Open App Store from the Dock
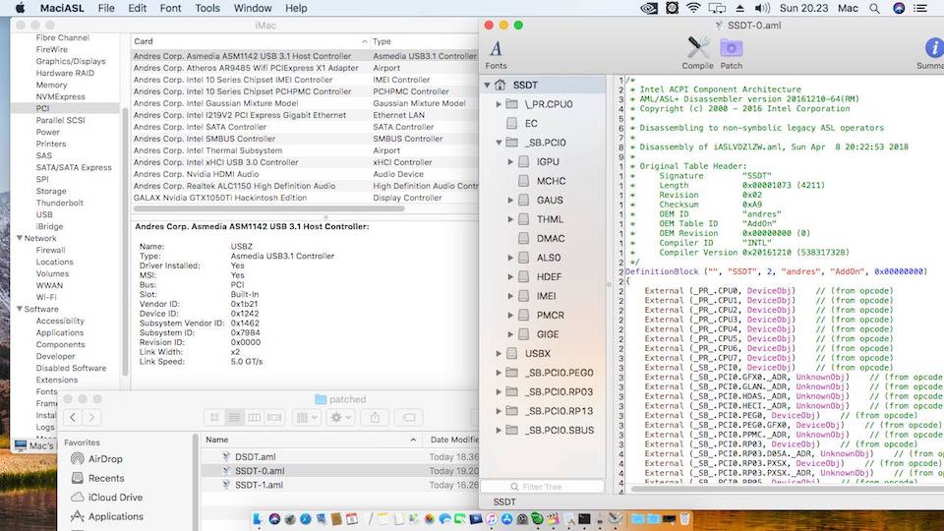This screenshot has width=944, height=531. [507, 519]
